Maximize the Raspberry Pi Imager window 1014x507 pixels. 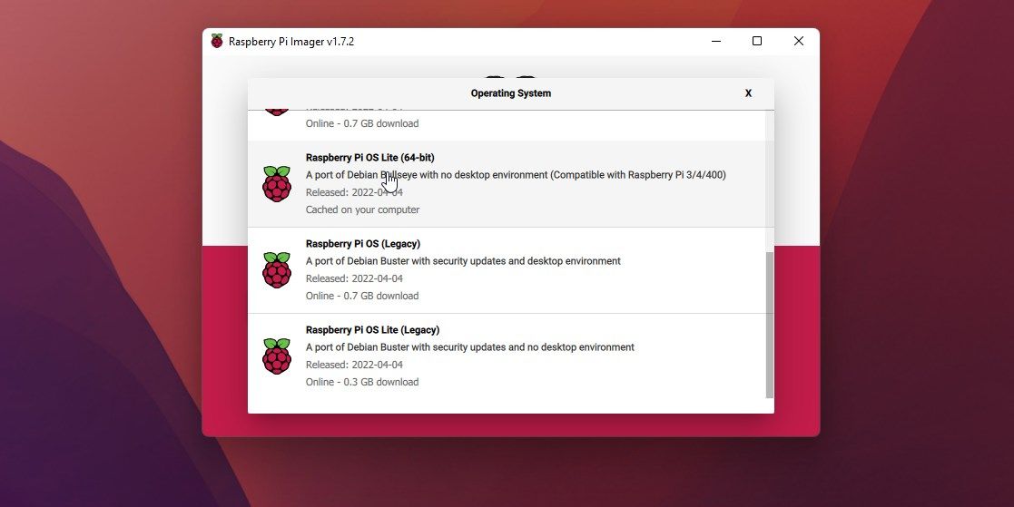tap(756, 42)
